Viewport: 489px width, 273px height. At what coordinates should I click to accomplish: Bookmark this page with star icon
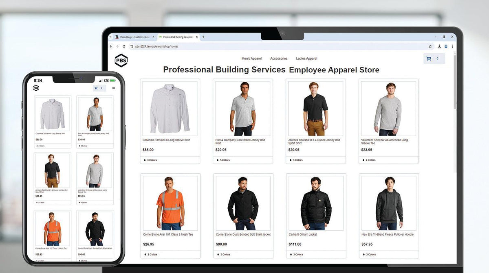[430, 46]
